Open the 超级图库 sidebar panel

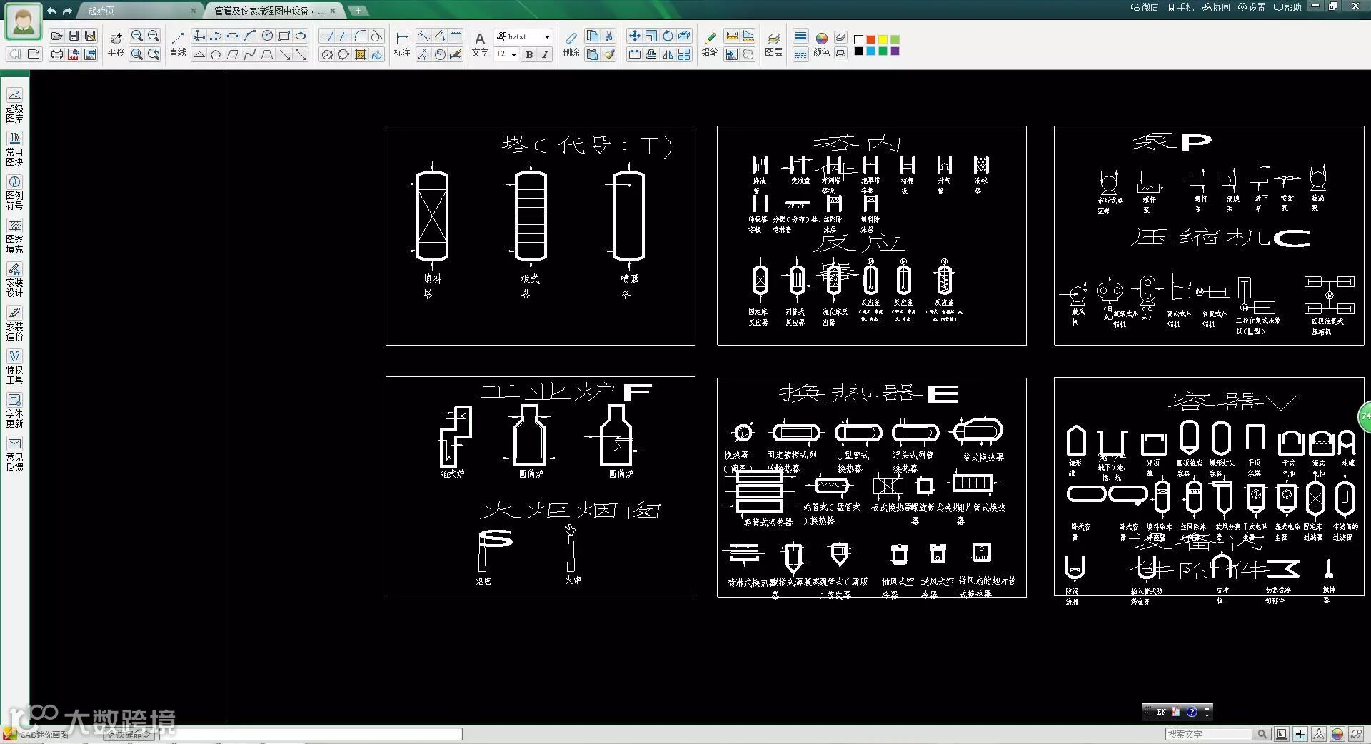(x=14, y=106)
